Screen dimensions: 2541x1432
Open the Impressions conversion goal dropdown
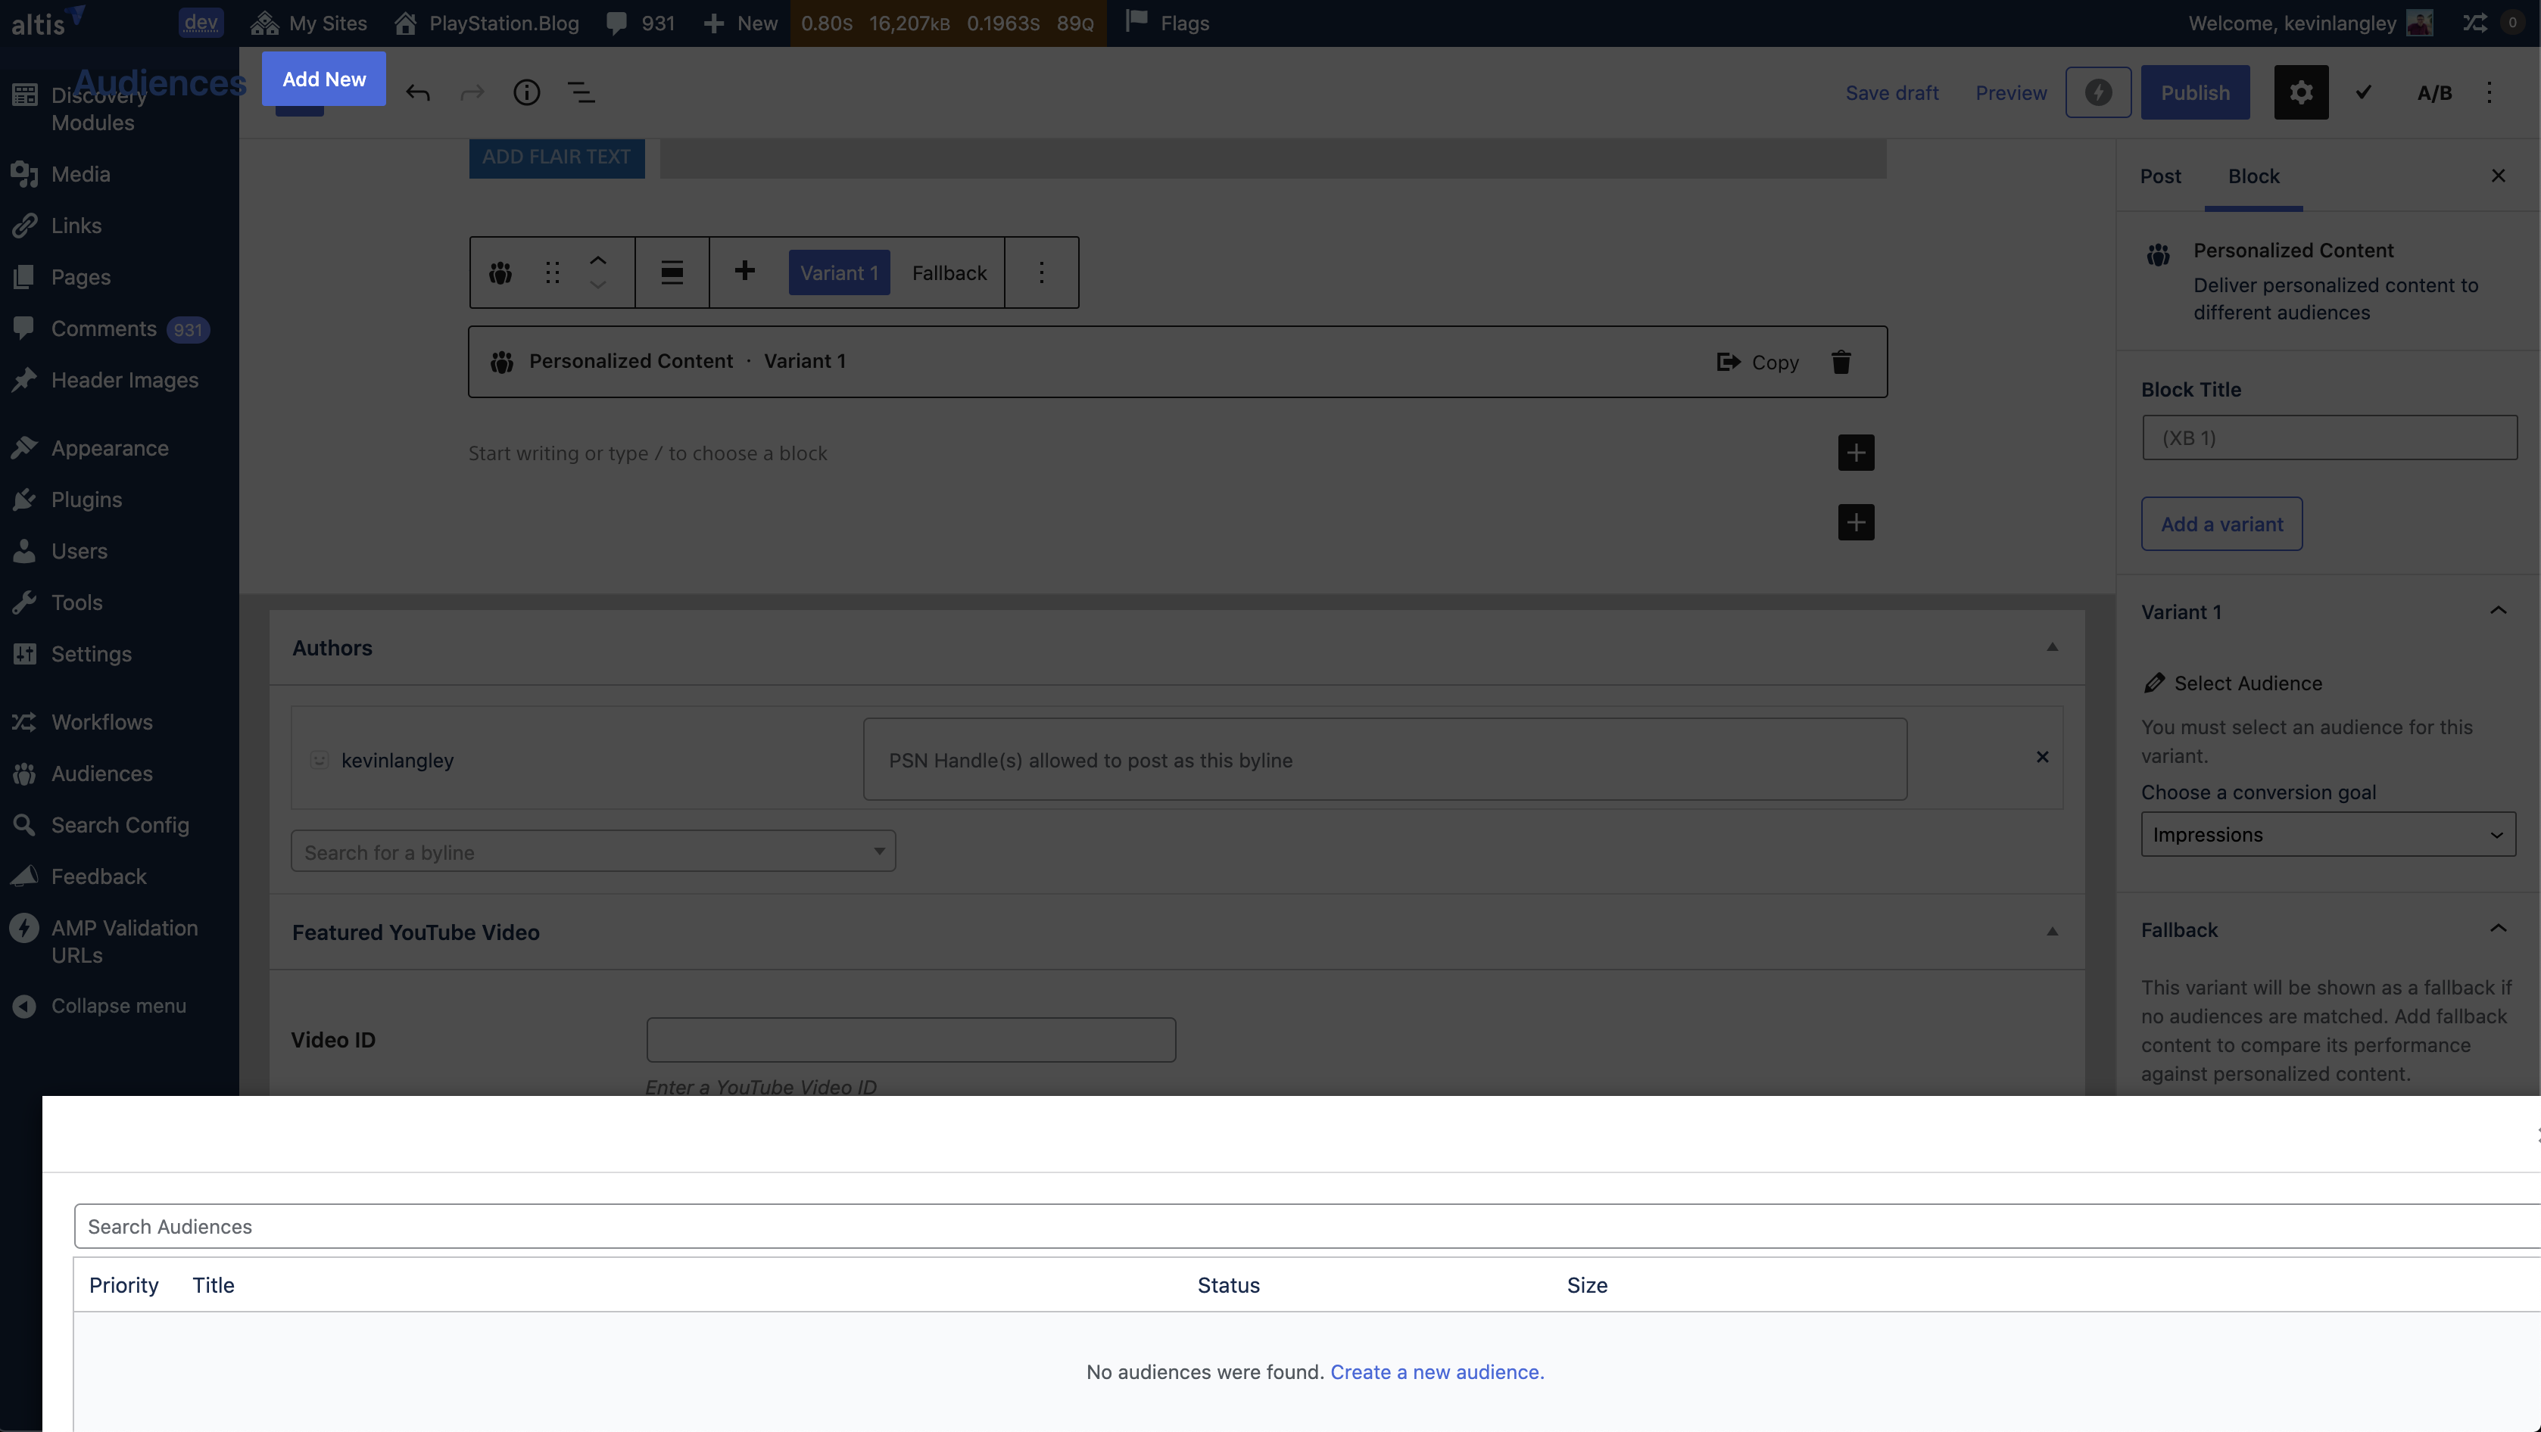[2328, 834]
